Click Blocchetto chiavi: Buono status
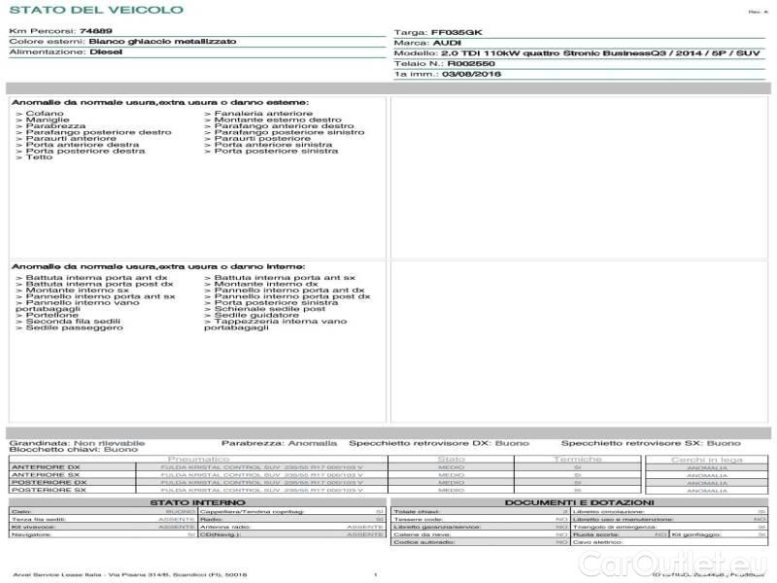Viewport: 777px width, 583px height. (x=74, y=450)
